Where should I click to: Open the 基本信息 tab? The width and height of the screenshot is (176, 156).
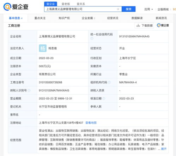tap(16, 18)
